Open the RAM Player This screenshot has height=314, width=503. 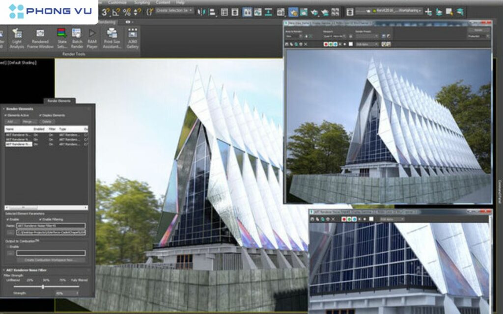[x=92, y=33]
